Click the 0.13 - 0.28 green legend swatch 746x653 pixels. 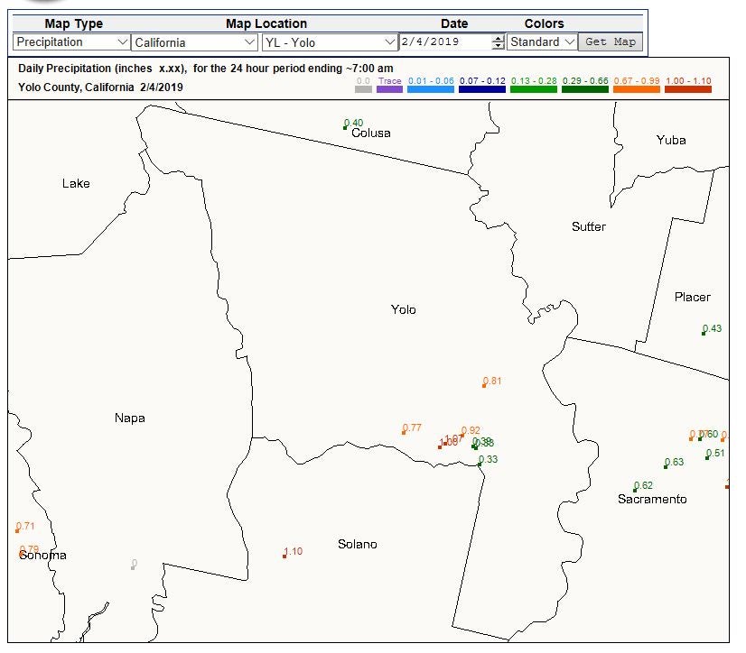point(534,89)
